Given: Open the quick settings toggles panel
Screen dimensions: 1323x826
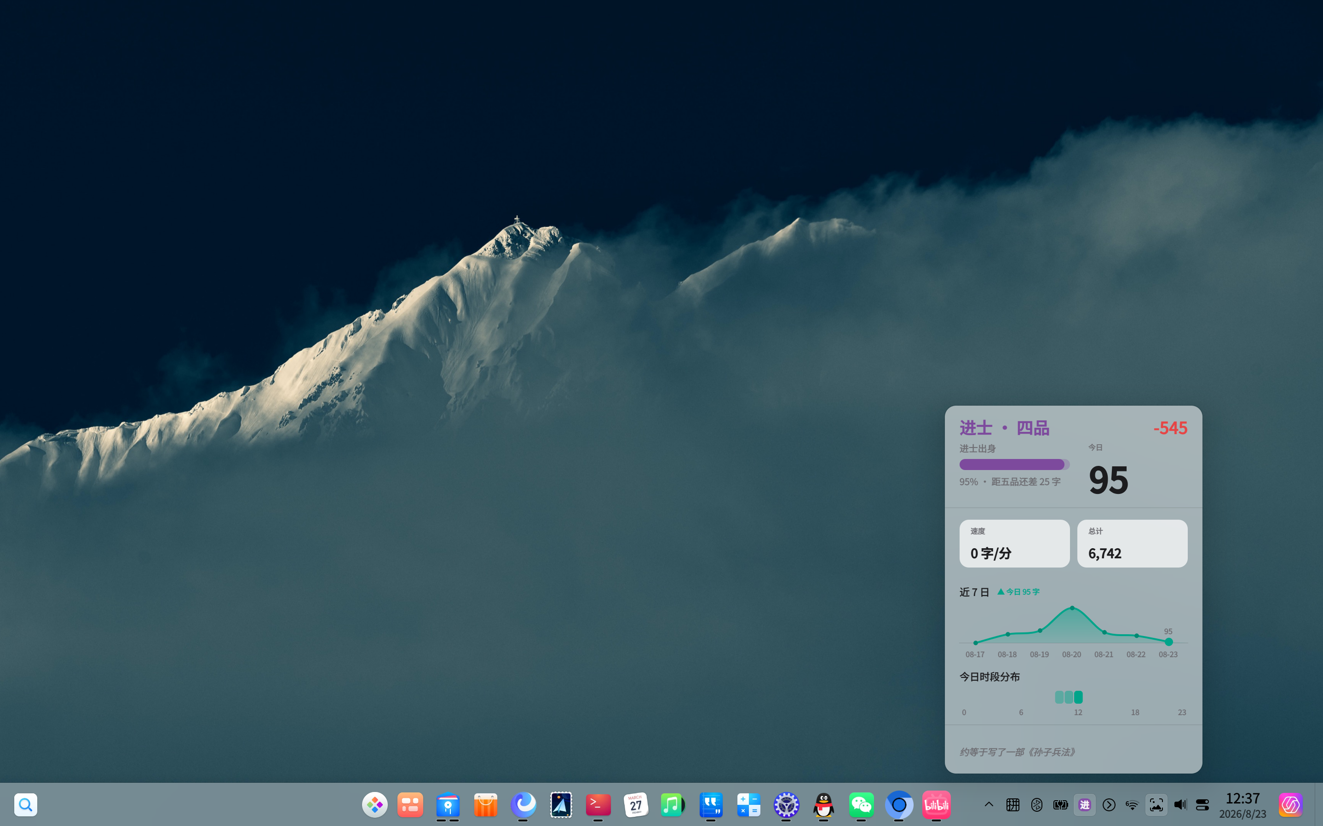Looking at the screenshot, I should tap(1202, 805).
